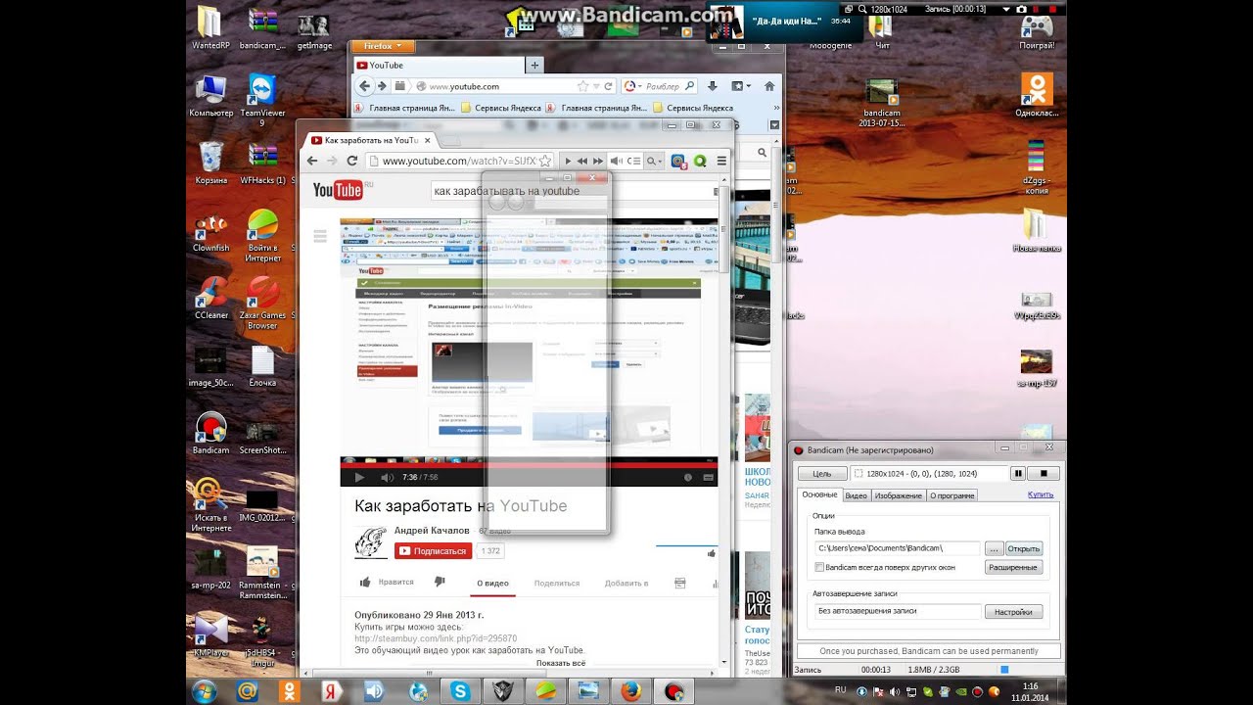The height and width of the screenshot is (705, 1253).
Task: Open the orange Firefox menu button
Action: pos(383,46)
